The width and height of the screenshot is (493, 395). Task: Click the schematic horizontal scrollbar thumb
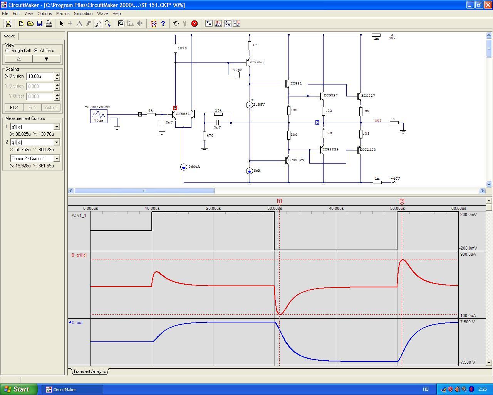144,191
